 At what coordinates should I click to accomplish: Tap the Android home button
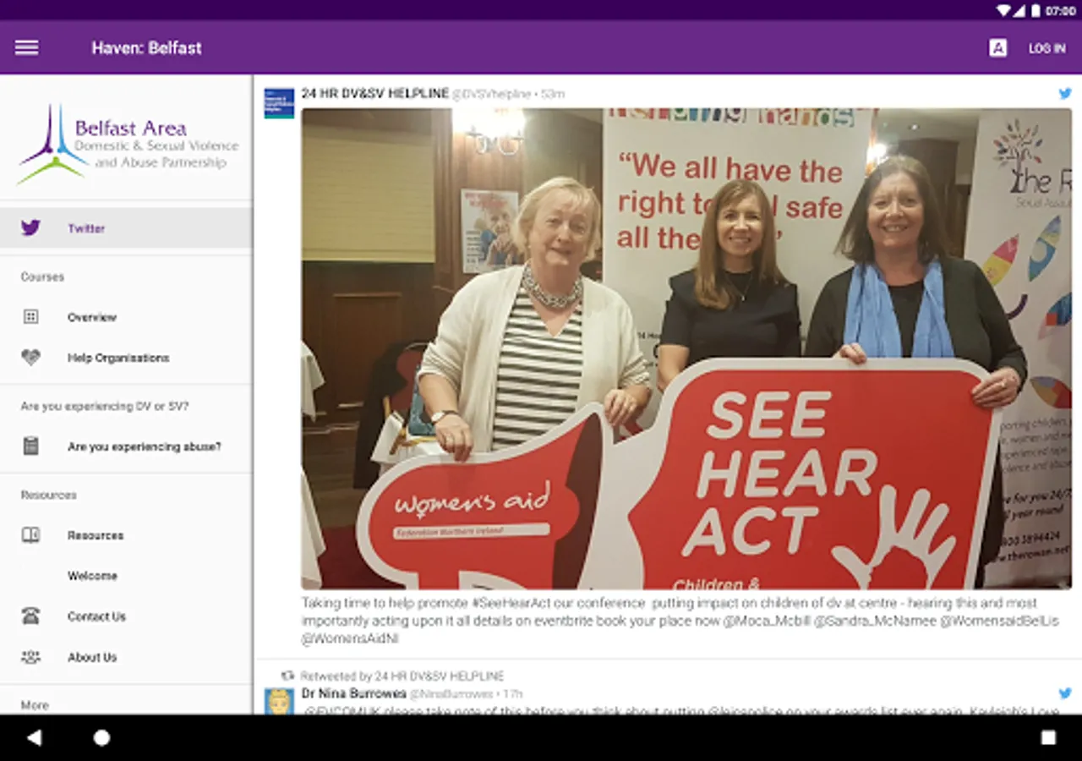click(101, 737)
